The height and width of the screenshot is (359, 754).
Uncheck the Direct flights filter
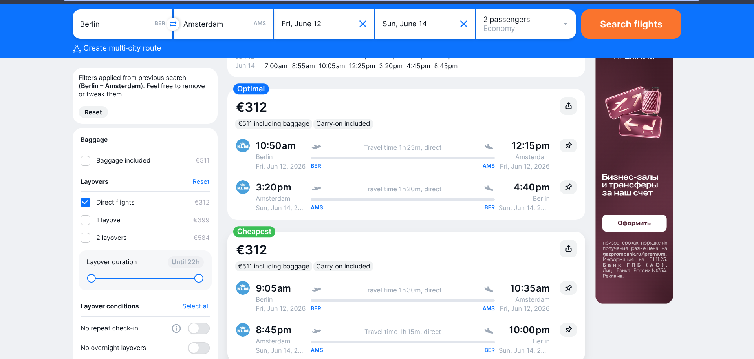86,202
